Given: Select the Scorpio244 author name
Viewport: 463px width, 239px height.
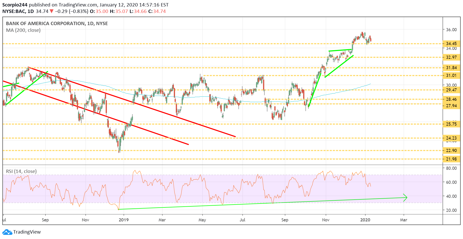Looking at the screenshot, I should (15, 5).
